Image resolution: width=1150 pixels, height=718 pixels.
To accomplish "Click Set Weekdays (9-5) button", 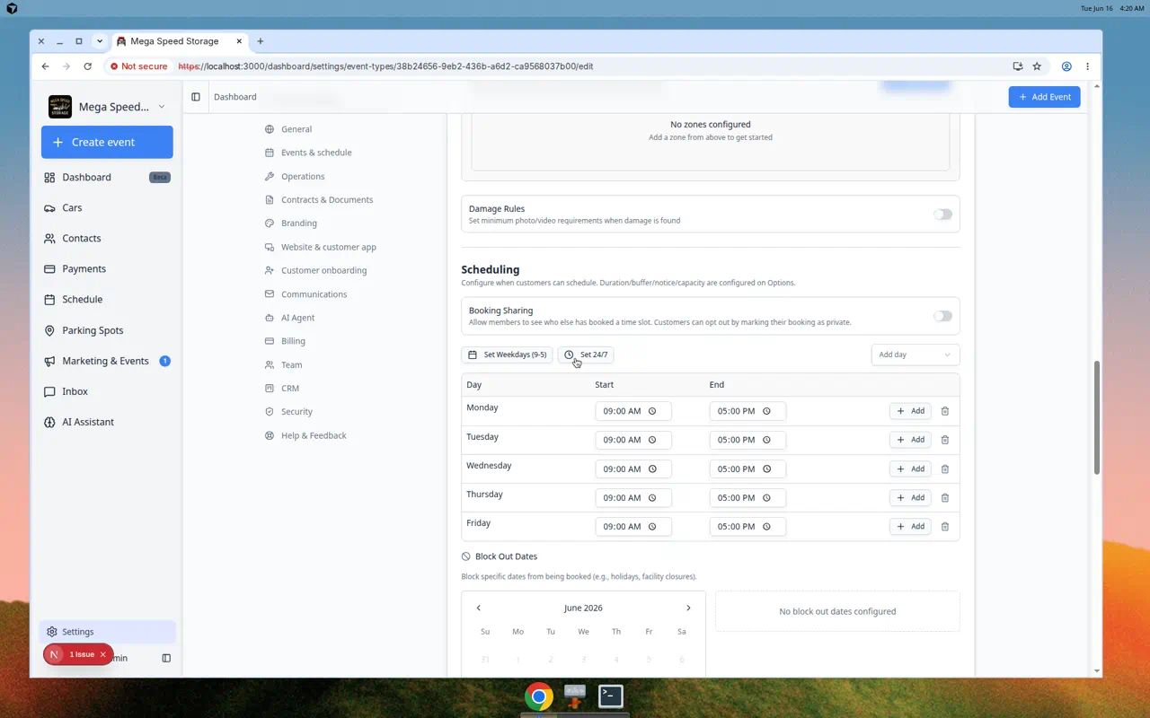I will (507, 355).
